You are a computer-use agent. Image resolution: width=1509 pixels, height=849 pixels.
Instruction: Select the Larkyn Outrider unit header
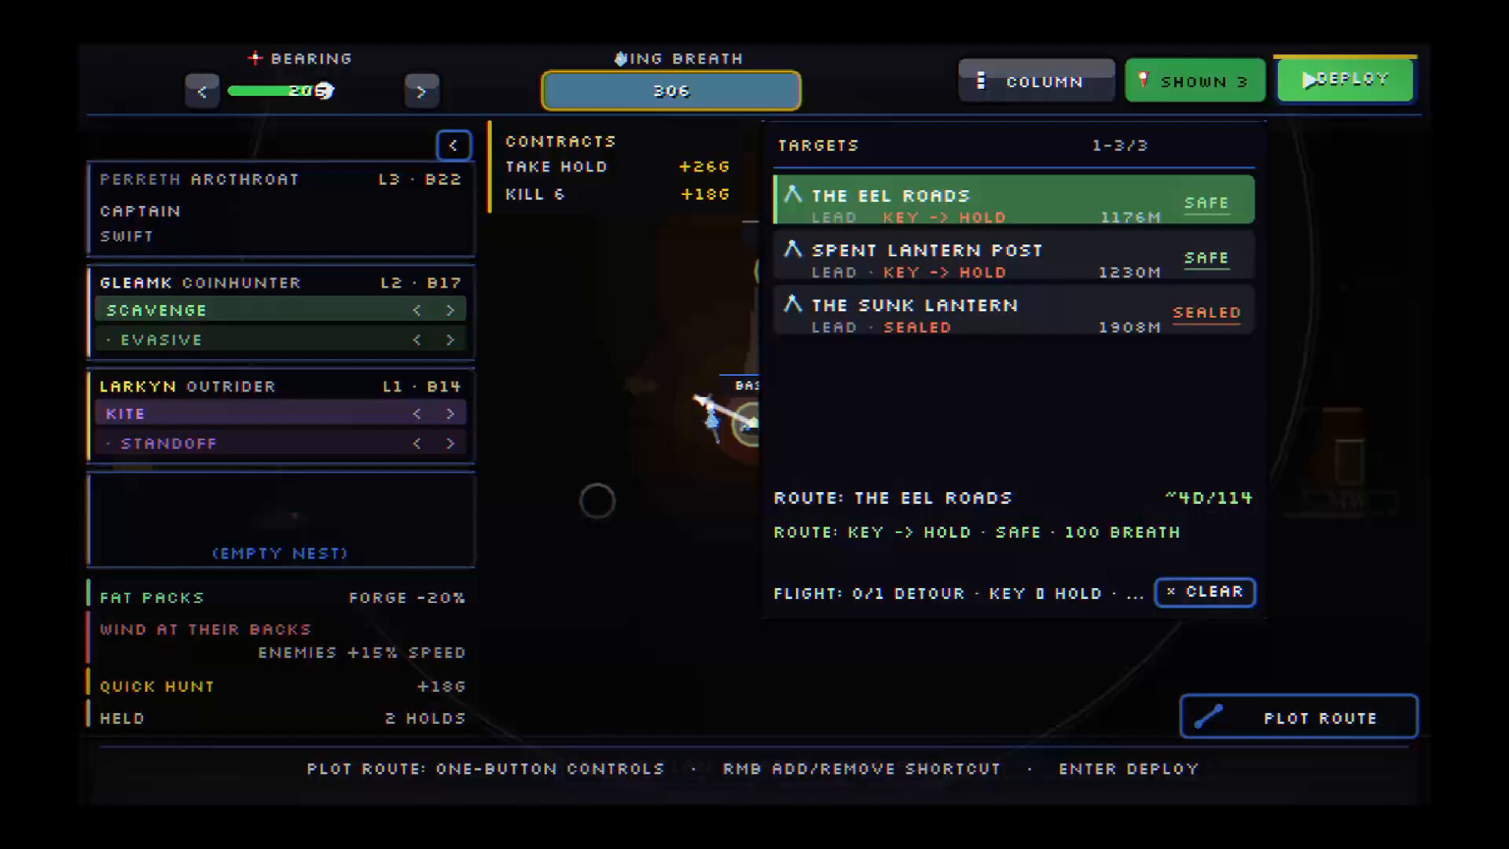click(281, 387)
